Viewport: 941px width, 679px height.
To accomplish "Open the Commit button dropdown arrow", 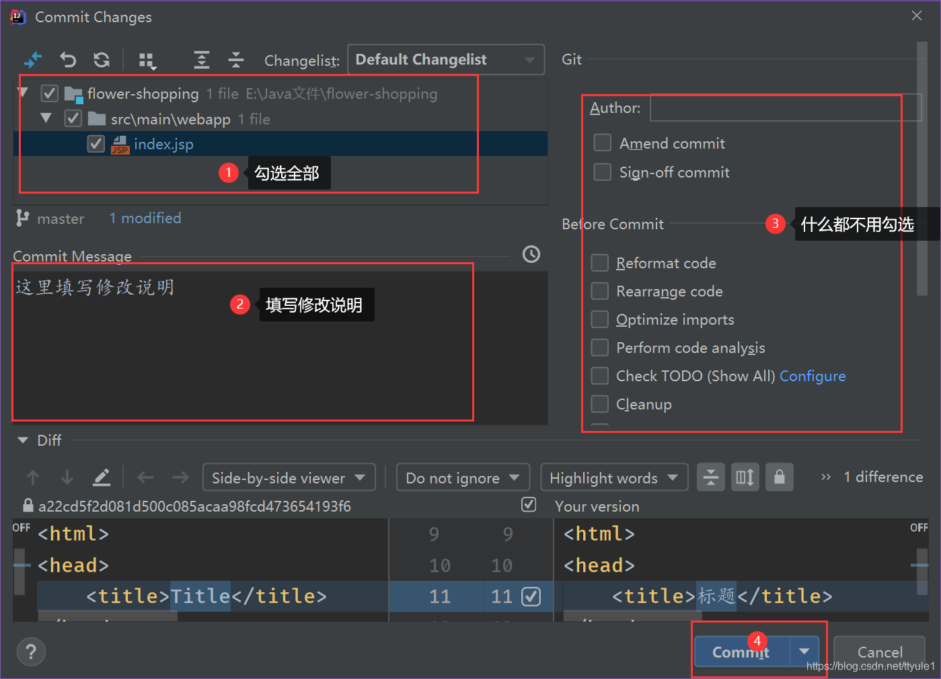I will click(804, 651).
